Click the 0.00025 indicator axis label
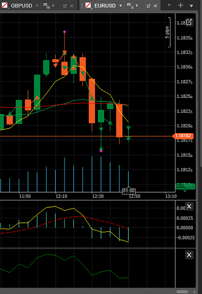The height and width of the screenshot is (294, 202). coord(185,218)
